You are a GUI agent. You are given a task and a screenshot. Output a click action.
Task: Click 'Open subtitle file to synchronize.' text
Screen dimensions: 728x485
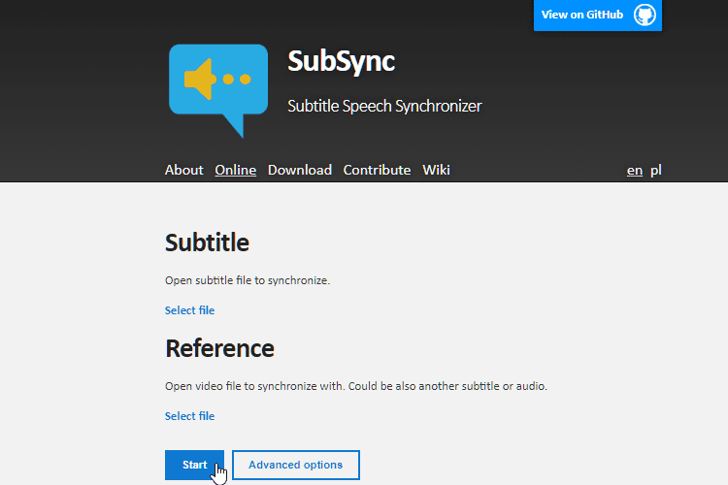[x=248, y=280]
